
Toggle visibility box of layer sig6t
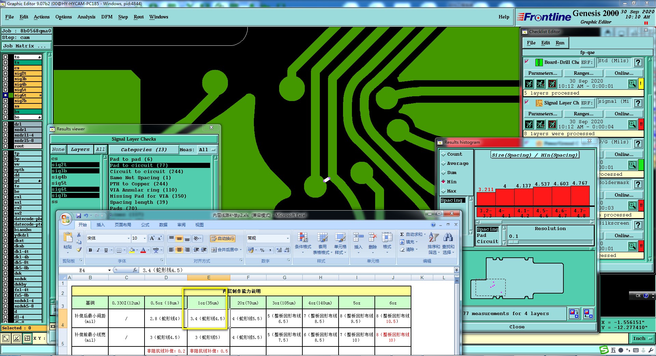pyautogui.click(x=5, y=95)
